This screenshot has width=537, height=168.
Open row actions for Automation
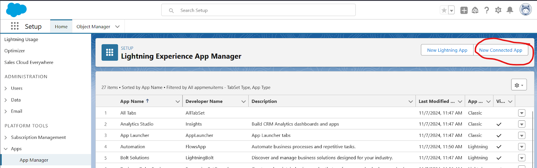(522, 147)
